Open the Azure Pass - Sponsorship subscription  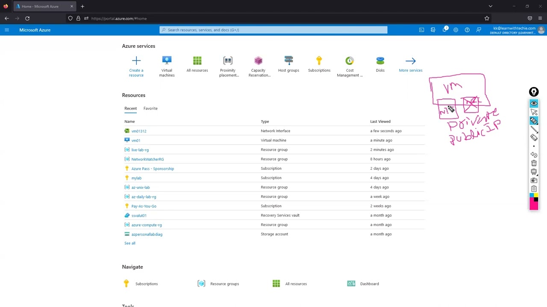(x=153, y=168)
